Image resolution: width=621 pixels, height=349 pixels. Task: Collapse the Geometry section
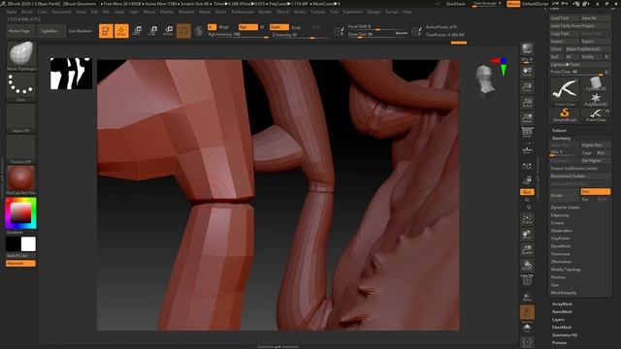561,138
